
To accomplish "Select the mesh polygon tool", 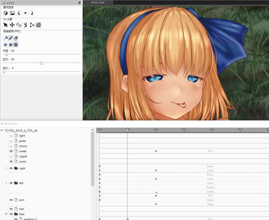I will point(32,25).
